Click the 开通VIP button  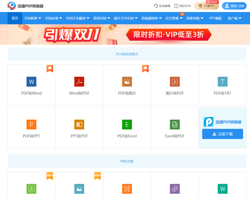pyautogui.click(x=207, y=6)
